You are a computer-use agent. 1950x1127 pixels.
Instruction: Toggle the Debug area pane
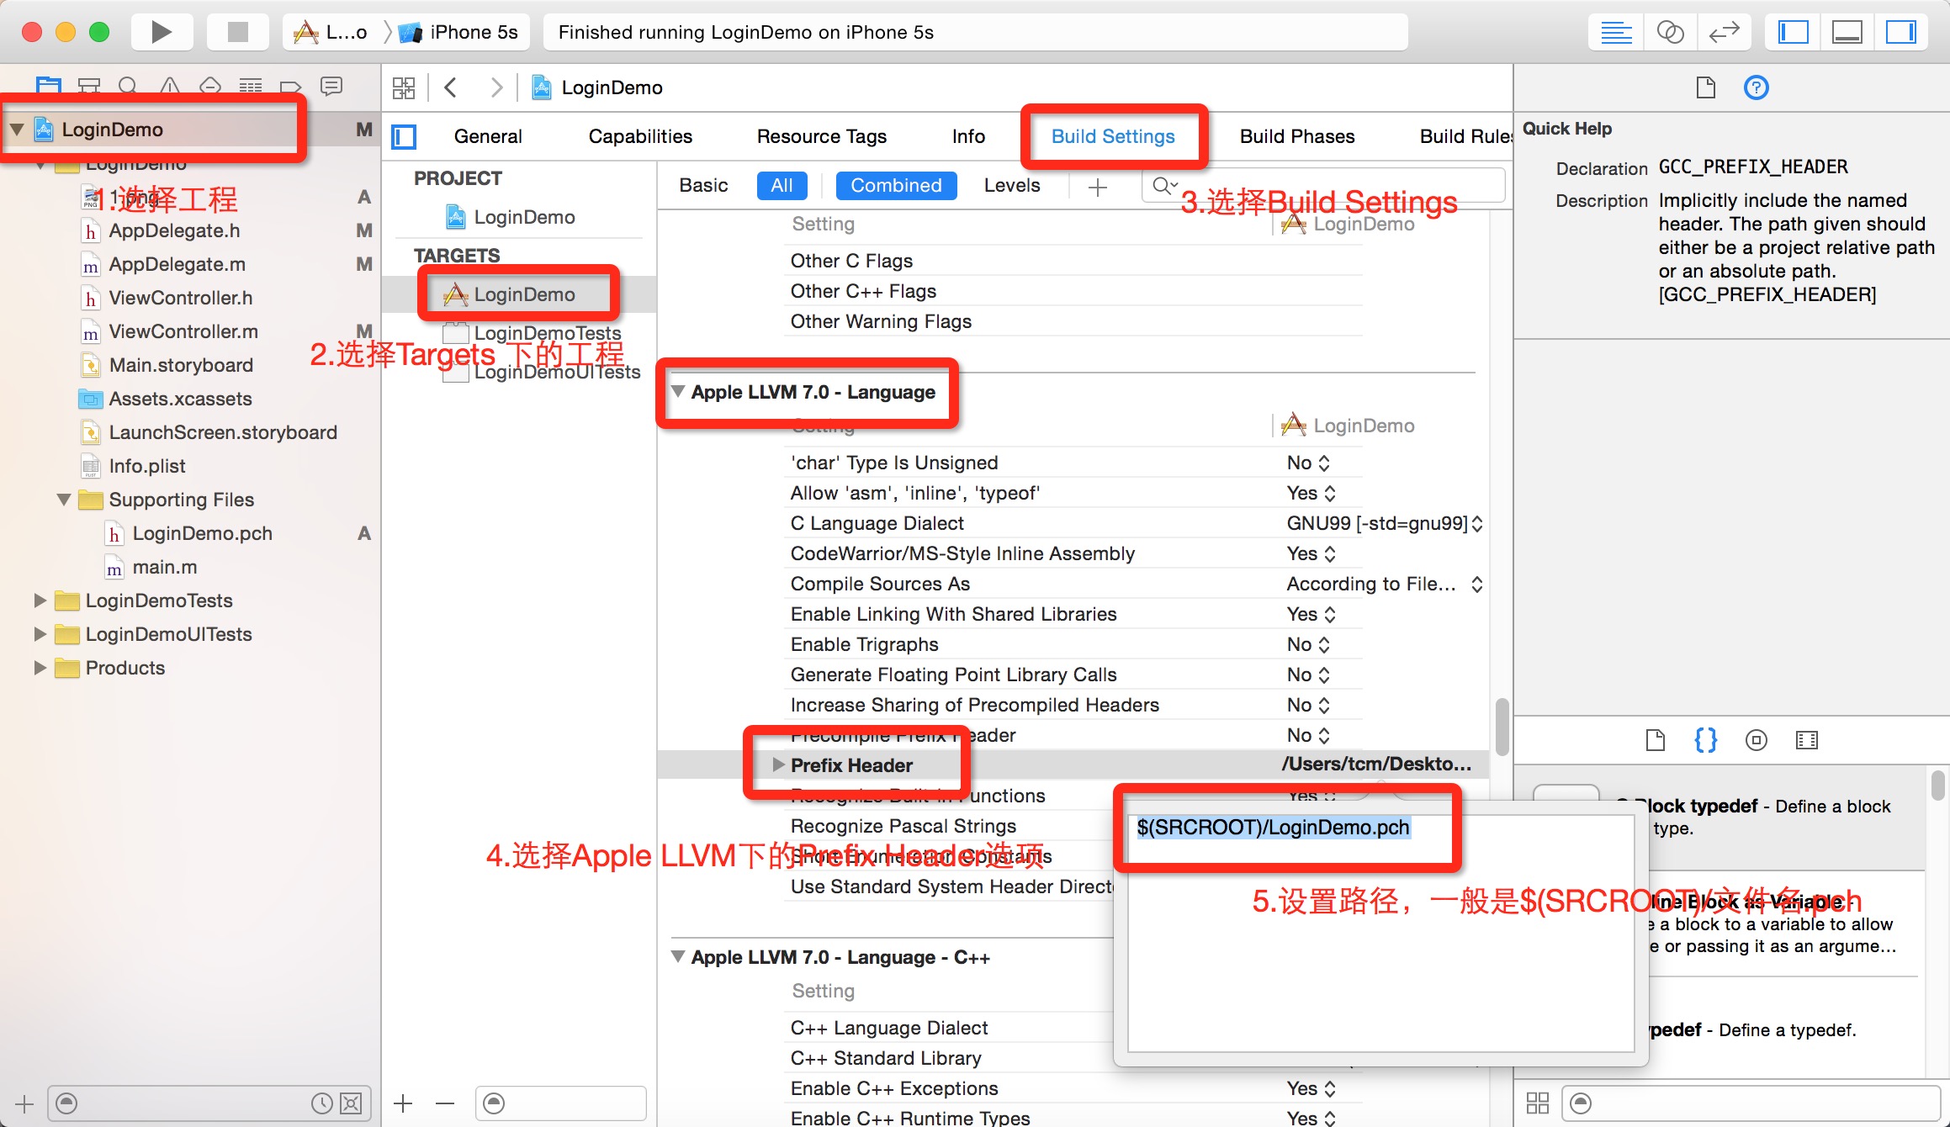click(1847, 32)
